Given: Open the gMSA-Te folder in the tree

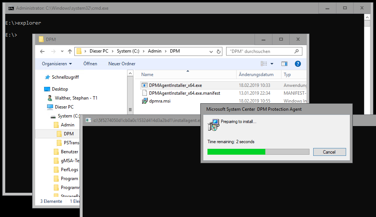Looking at the screenshot, I should (x=70, y=161).
